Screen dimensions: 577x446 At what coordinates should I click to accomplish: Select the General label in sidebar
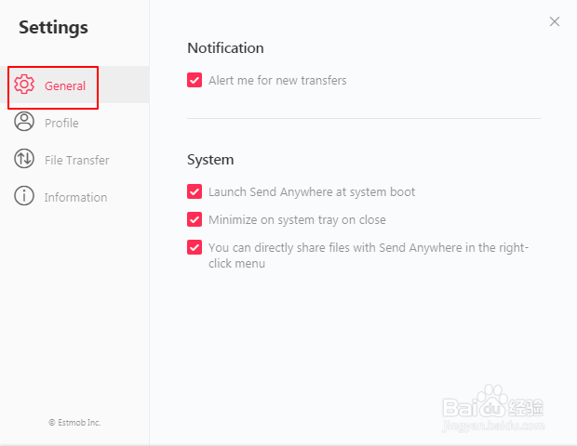coord(65,85)
